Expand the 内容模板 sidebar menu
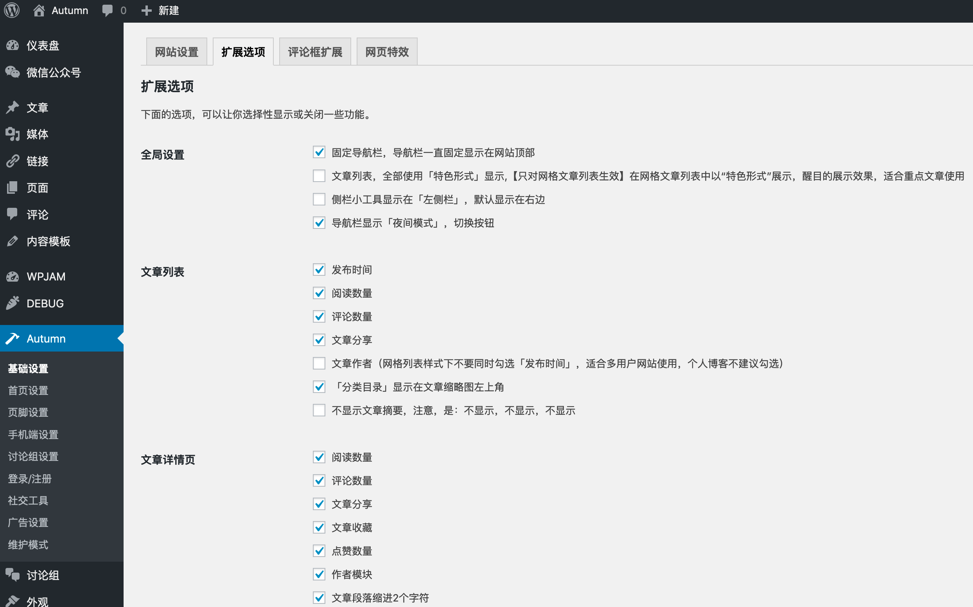The width and height of the screenshot is (973, 607). tap(48, 241)
